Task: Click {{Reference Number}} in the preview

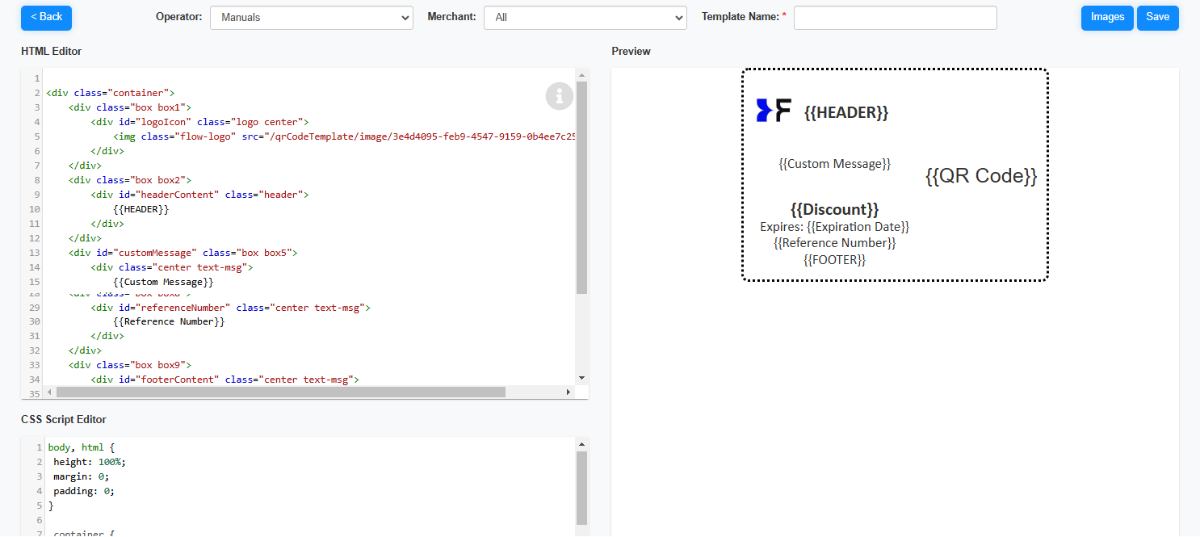Action: (834, 243)
